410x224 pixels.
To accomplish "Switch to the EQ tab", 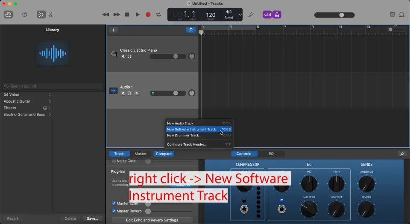I will (271, 154).
